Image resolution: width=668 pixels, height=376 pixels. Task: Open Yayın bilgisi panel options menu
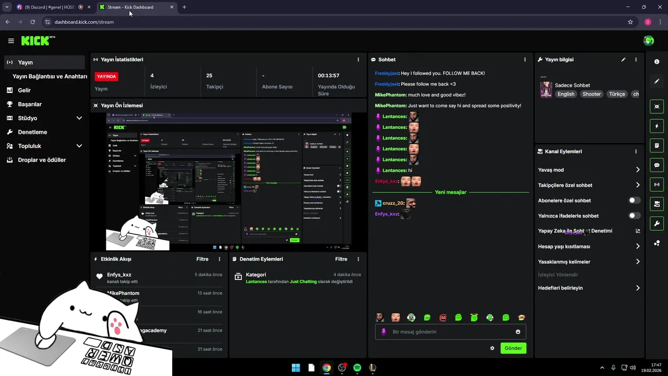(x=636, y=60)
